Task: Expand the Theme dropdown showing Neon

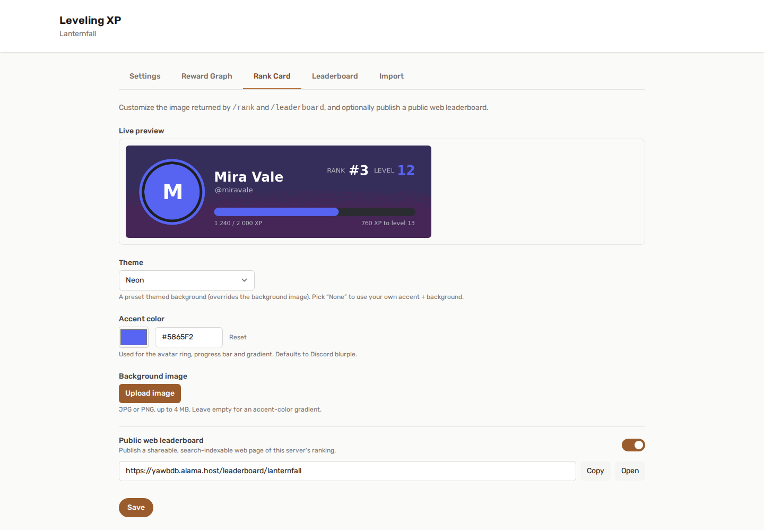Action: (187, 280)
